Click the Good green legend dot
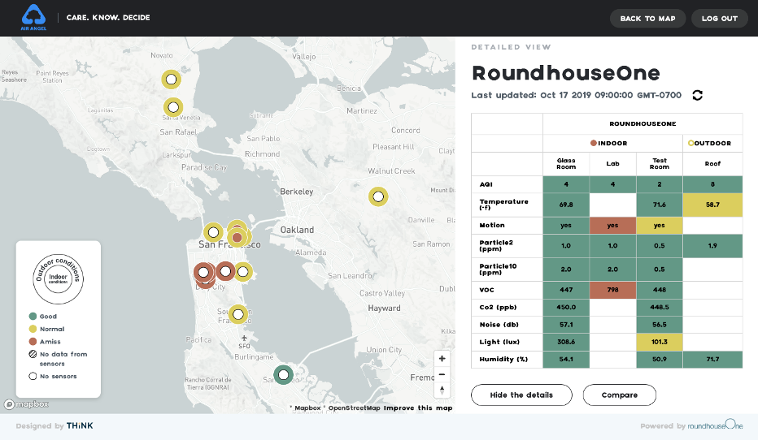This screenshot has height=440, width=758. coord(33,316)
